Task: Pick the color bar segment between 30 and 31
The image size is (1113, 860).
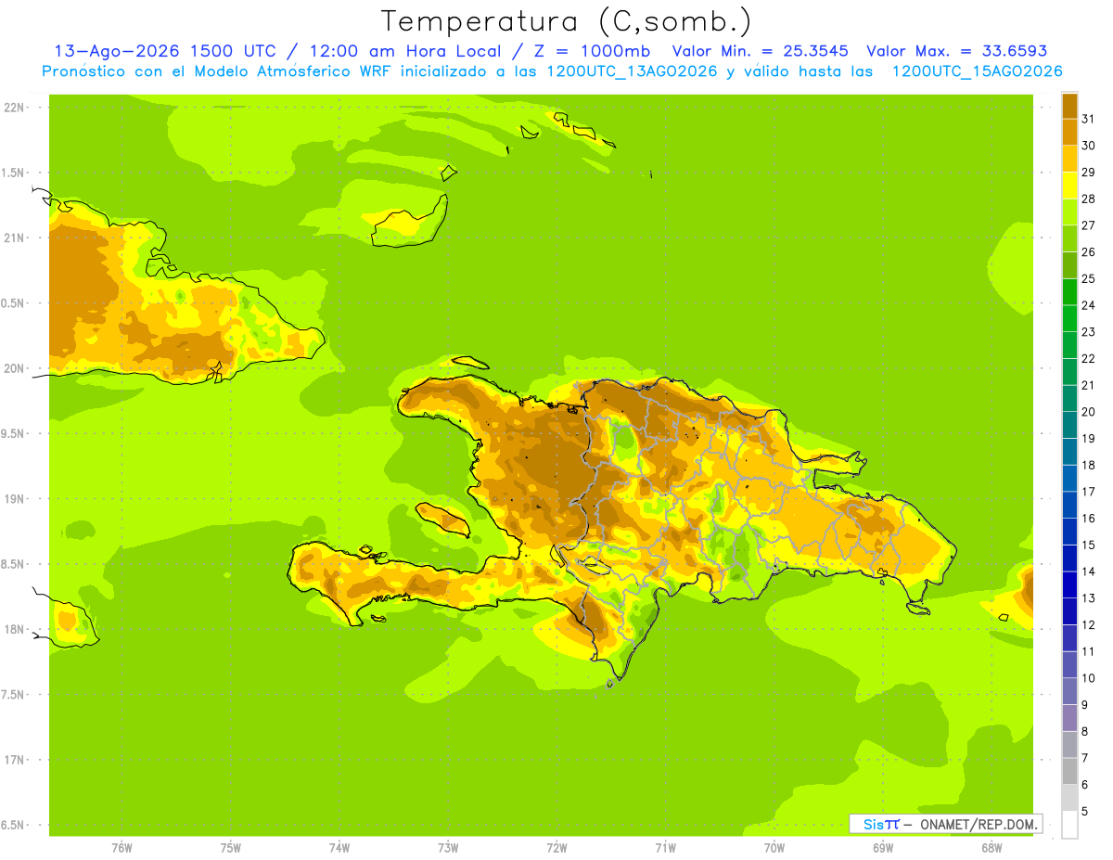Action: 1069,133
